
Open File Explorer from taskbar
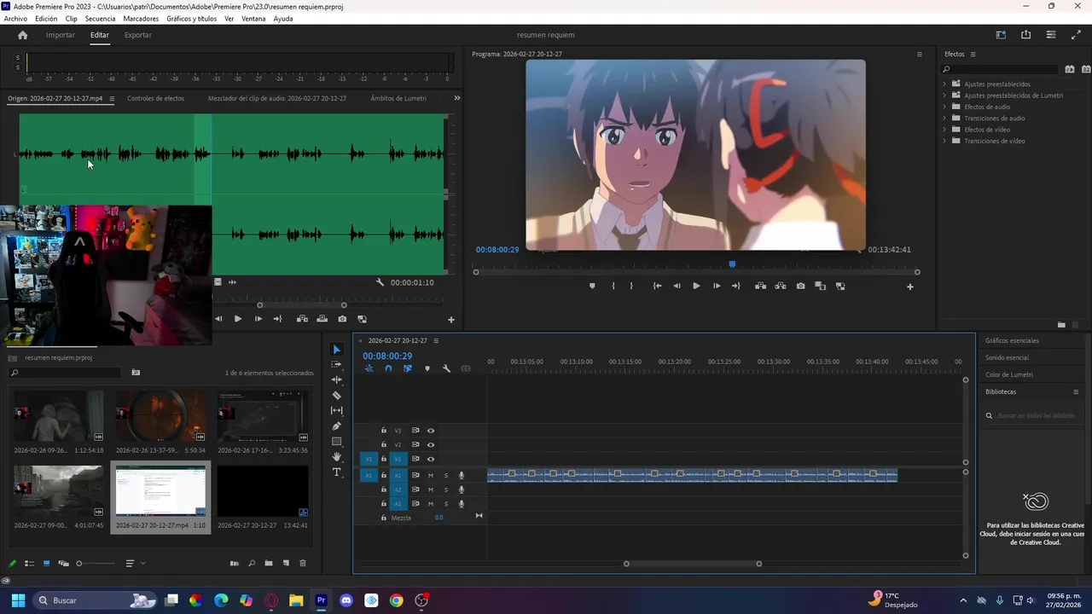point(295,600)
